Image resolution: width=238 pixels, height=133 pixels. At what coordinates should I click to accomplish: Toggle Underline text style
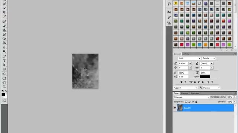click(x=208, y=82)
